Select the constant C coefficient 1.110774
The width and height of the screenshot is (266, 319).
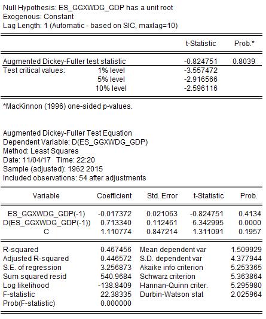tap(116, 232)
